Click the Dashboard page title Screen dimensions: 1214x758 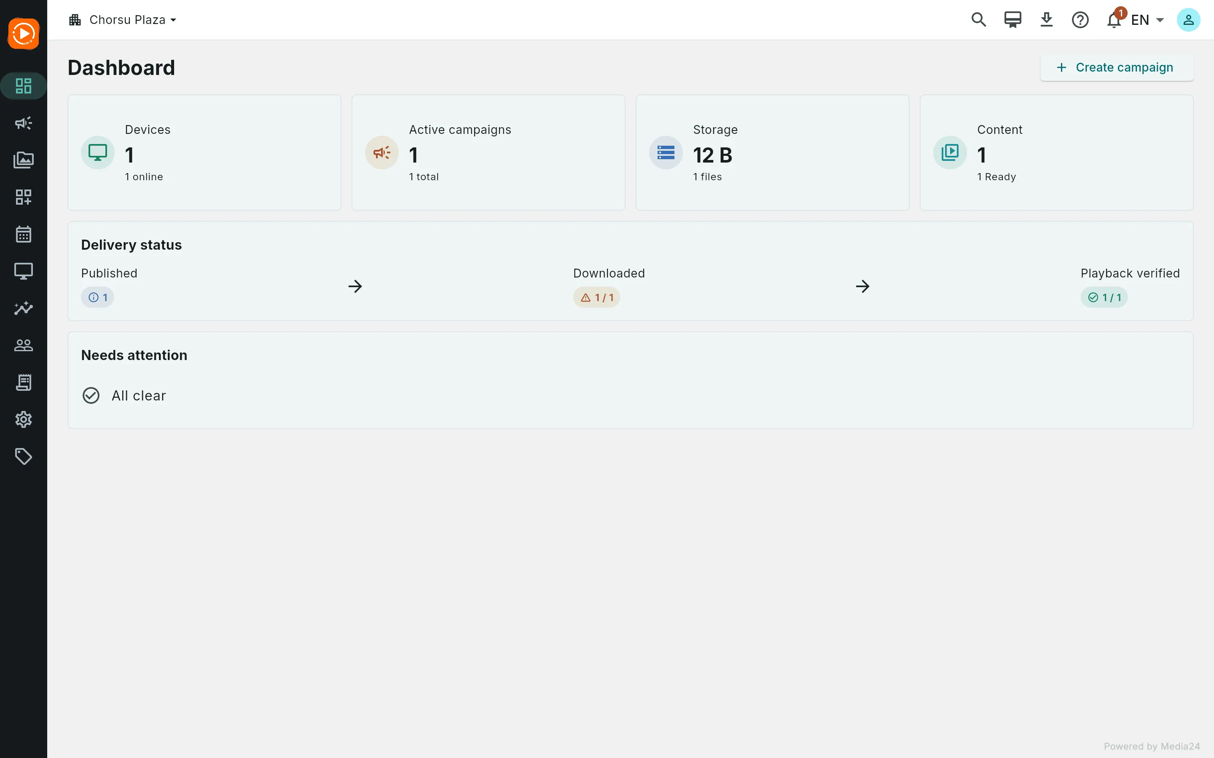(121, 67)
